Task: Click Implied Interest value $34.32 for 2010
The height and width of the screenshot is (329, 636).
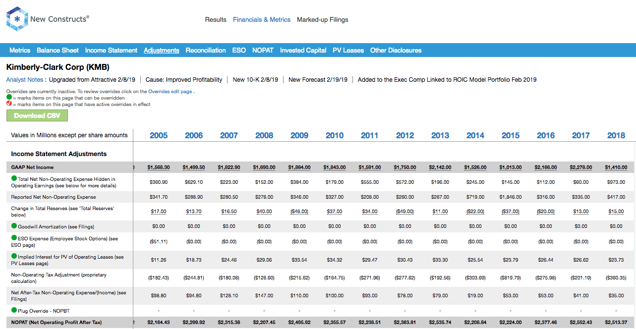Action: (x=335, y=260)
